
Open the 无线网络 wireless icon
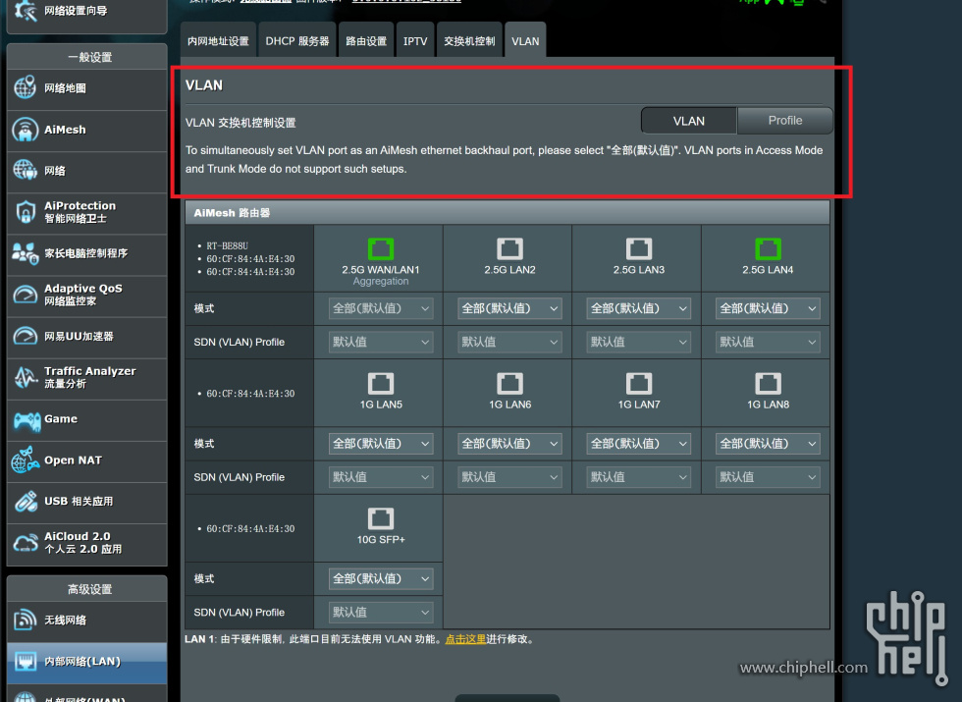tap(26, 620)
